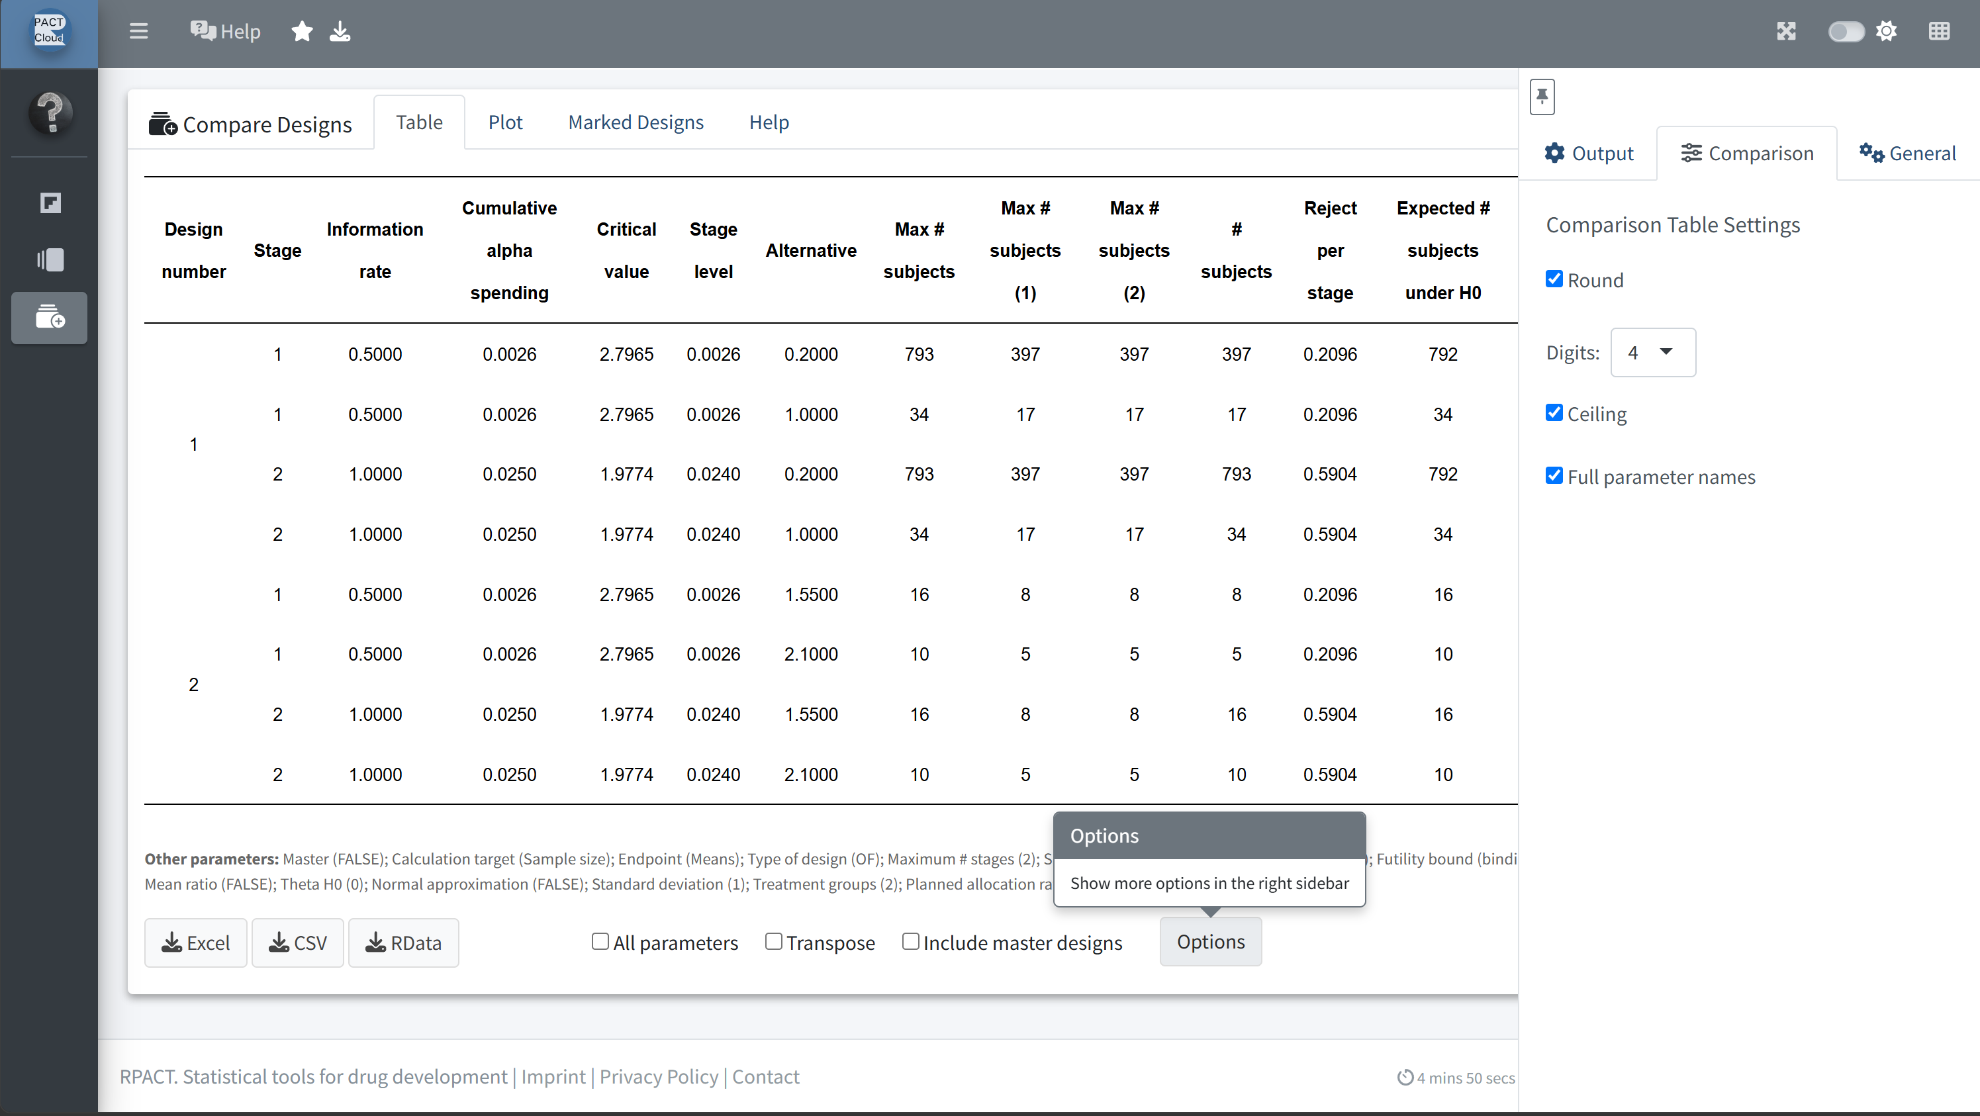Open the apps grid icon

(1939, 32)
